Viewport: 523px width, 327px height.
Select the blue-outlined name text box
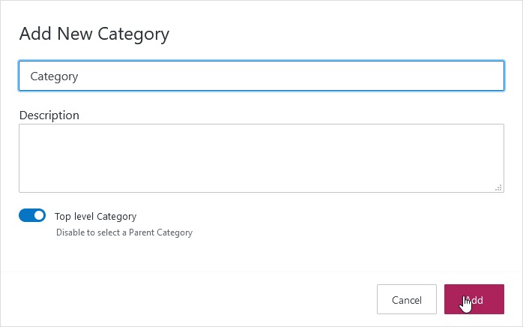click(x=261, y=76)
